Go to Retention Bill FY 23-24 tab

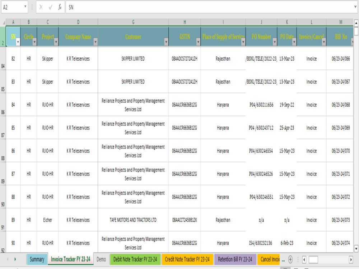click(235, 259)
